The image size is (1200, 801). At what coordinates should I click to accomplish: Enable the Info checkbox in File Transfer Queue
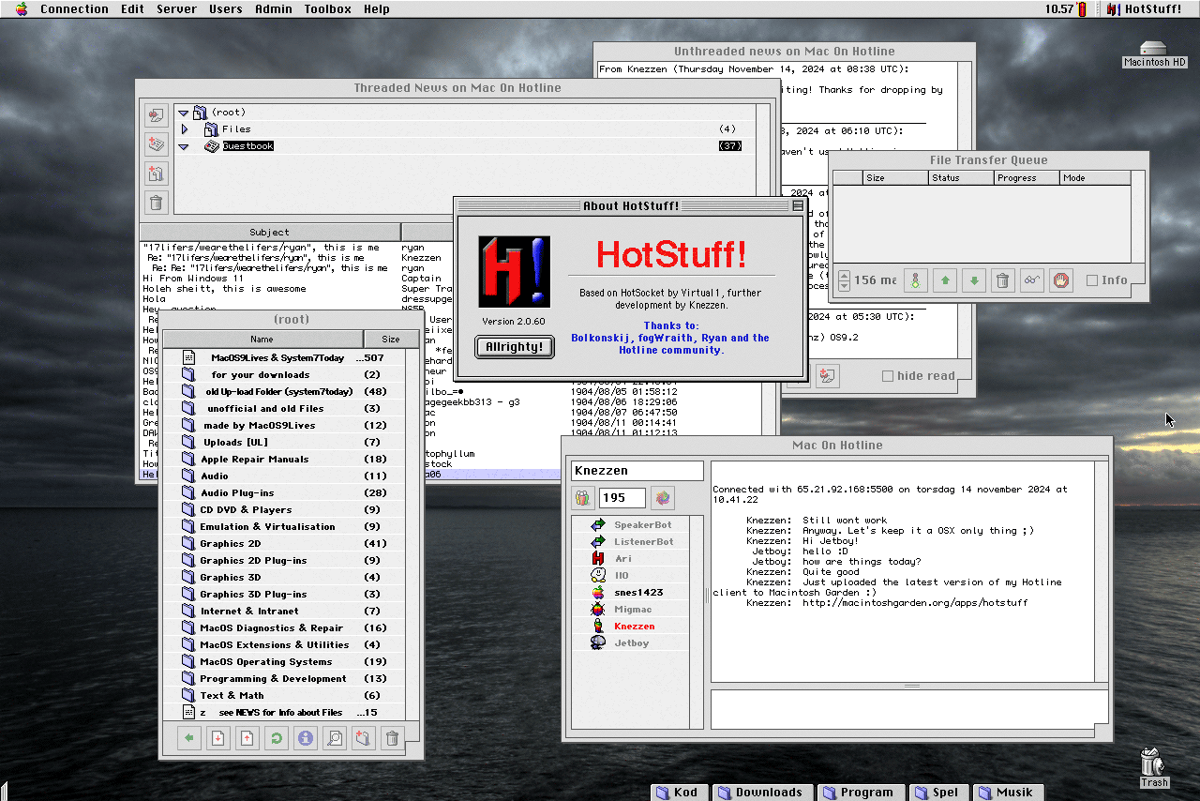coord(1091,280)
